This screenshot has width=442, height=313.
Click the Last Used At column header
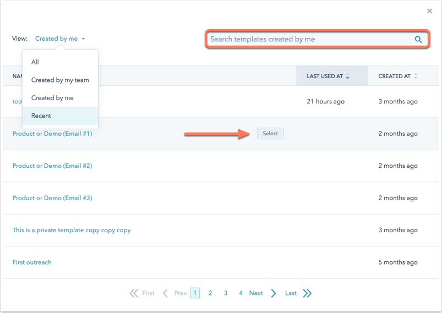pos(332,76)
